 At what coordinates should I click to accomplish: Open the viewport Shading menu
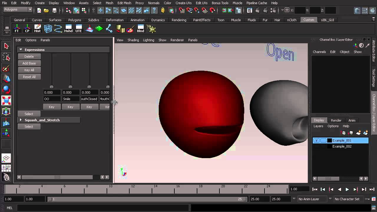point(133,40)
